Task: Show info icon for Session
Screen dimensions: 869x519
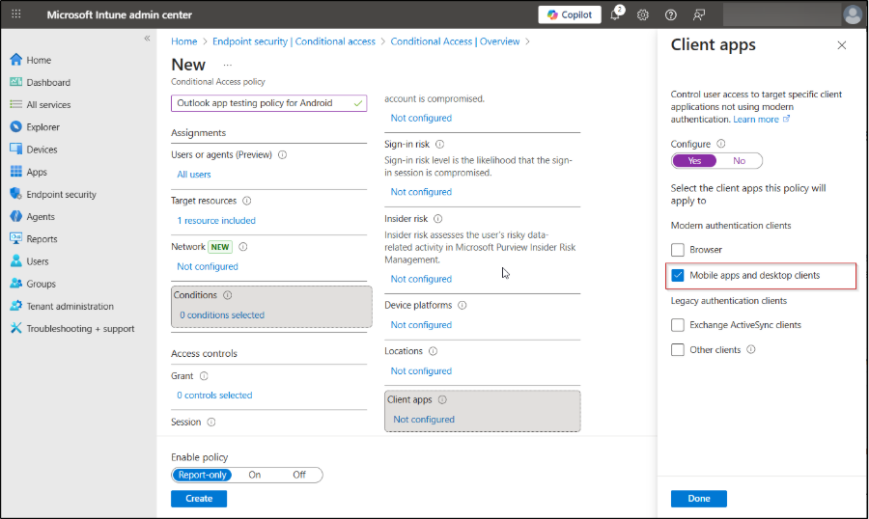Action: (x=211, y=423)
